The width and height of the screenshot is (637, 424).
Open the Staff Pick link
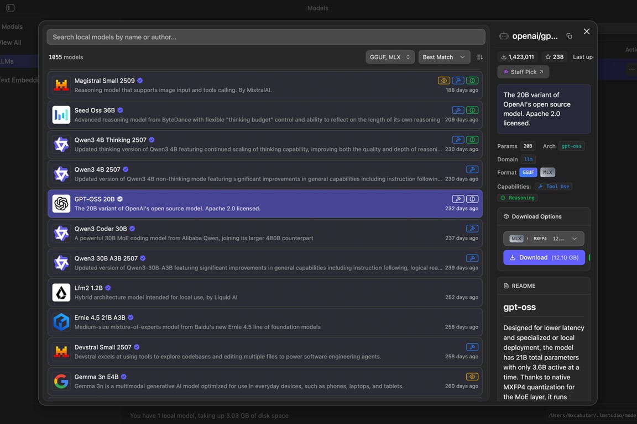click(x=523, y=72)
